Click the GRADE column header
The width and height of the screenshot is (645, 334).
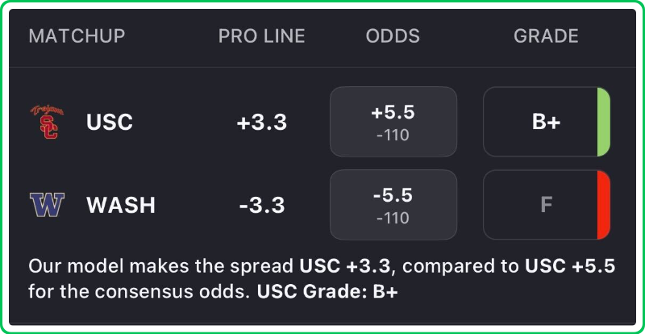coord(546,36)
